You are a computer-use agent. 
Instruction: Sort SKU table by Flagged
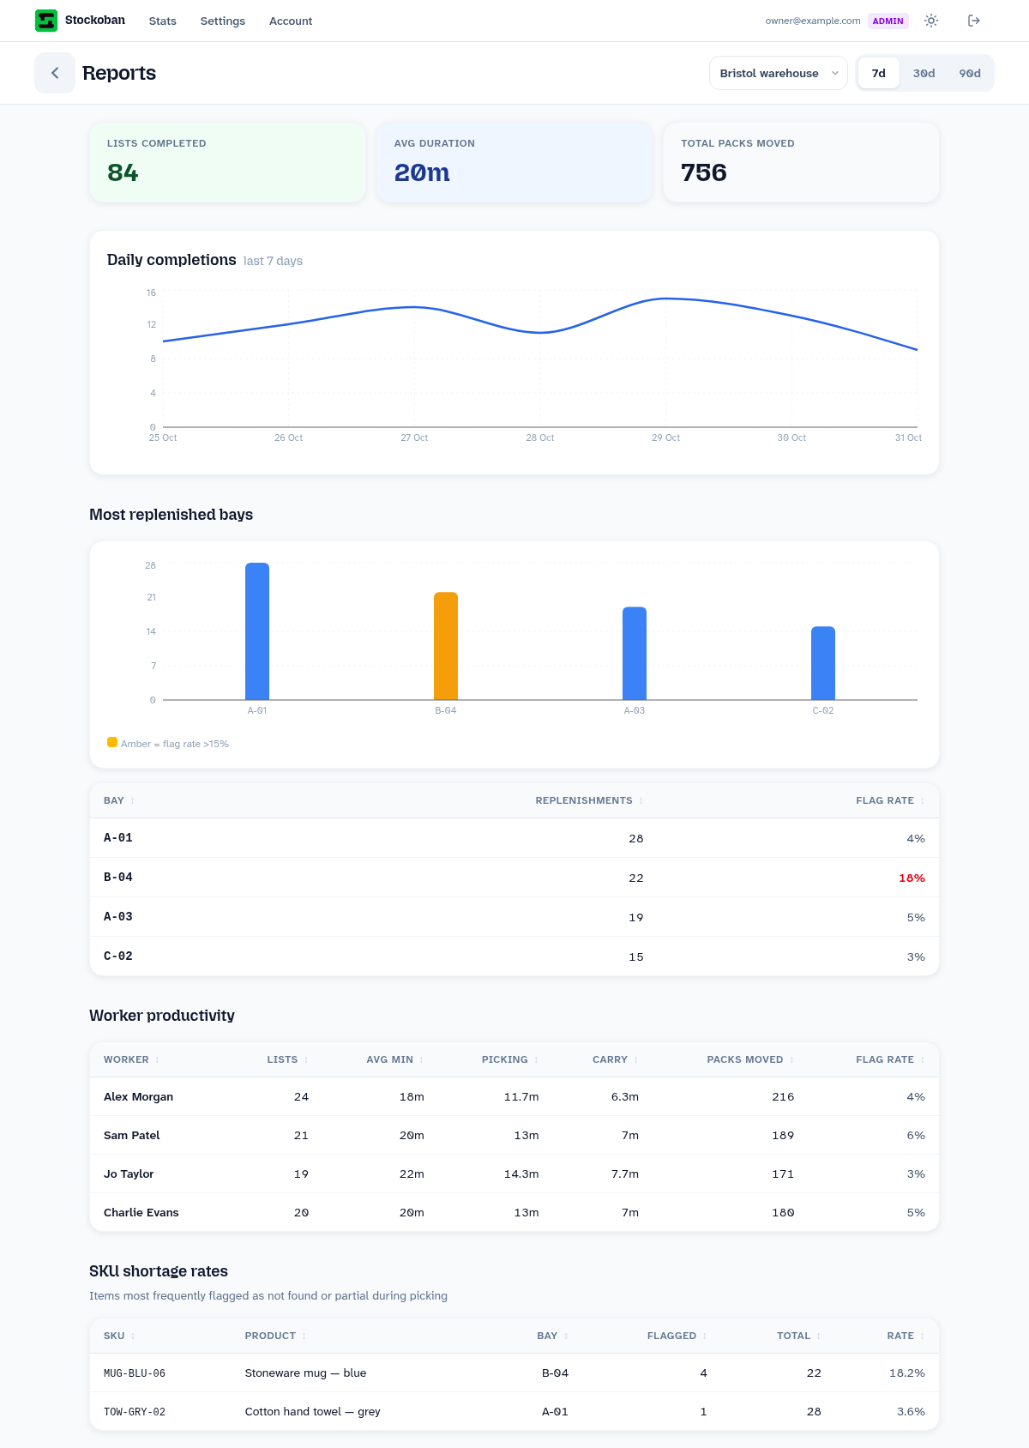[x=677, y=1336]
